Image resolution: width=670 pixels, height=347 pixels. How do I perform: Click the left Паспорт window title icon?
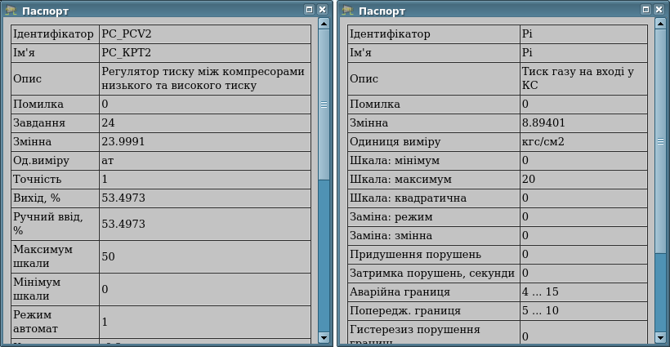[11, 11]
